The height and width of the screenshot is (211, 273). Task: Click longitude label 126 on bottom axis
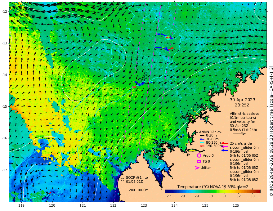pos(236,205)
